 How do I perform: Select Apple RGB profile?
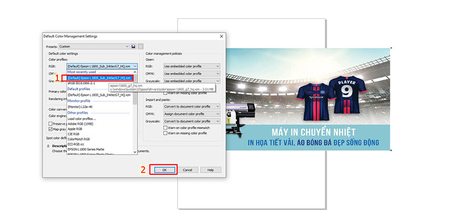[x=74, y=129]
